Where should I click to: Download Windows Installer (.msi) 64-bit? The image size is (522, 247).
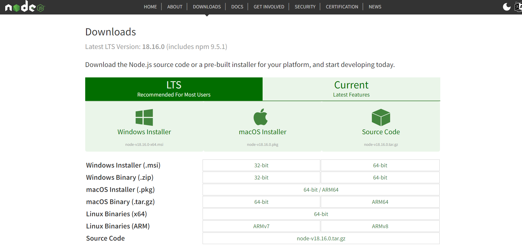pyautogui.click(x=380, y=165)
